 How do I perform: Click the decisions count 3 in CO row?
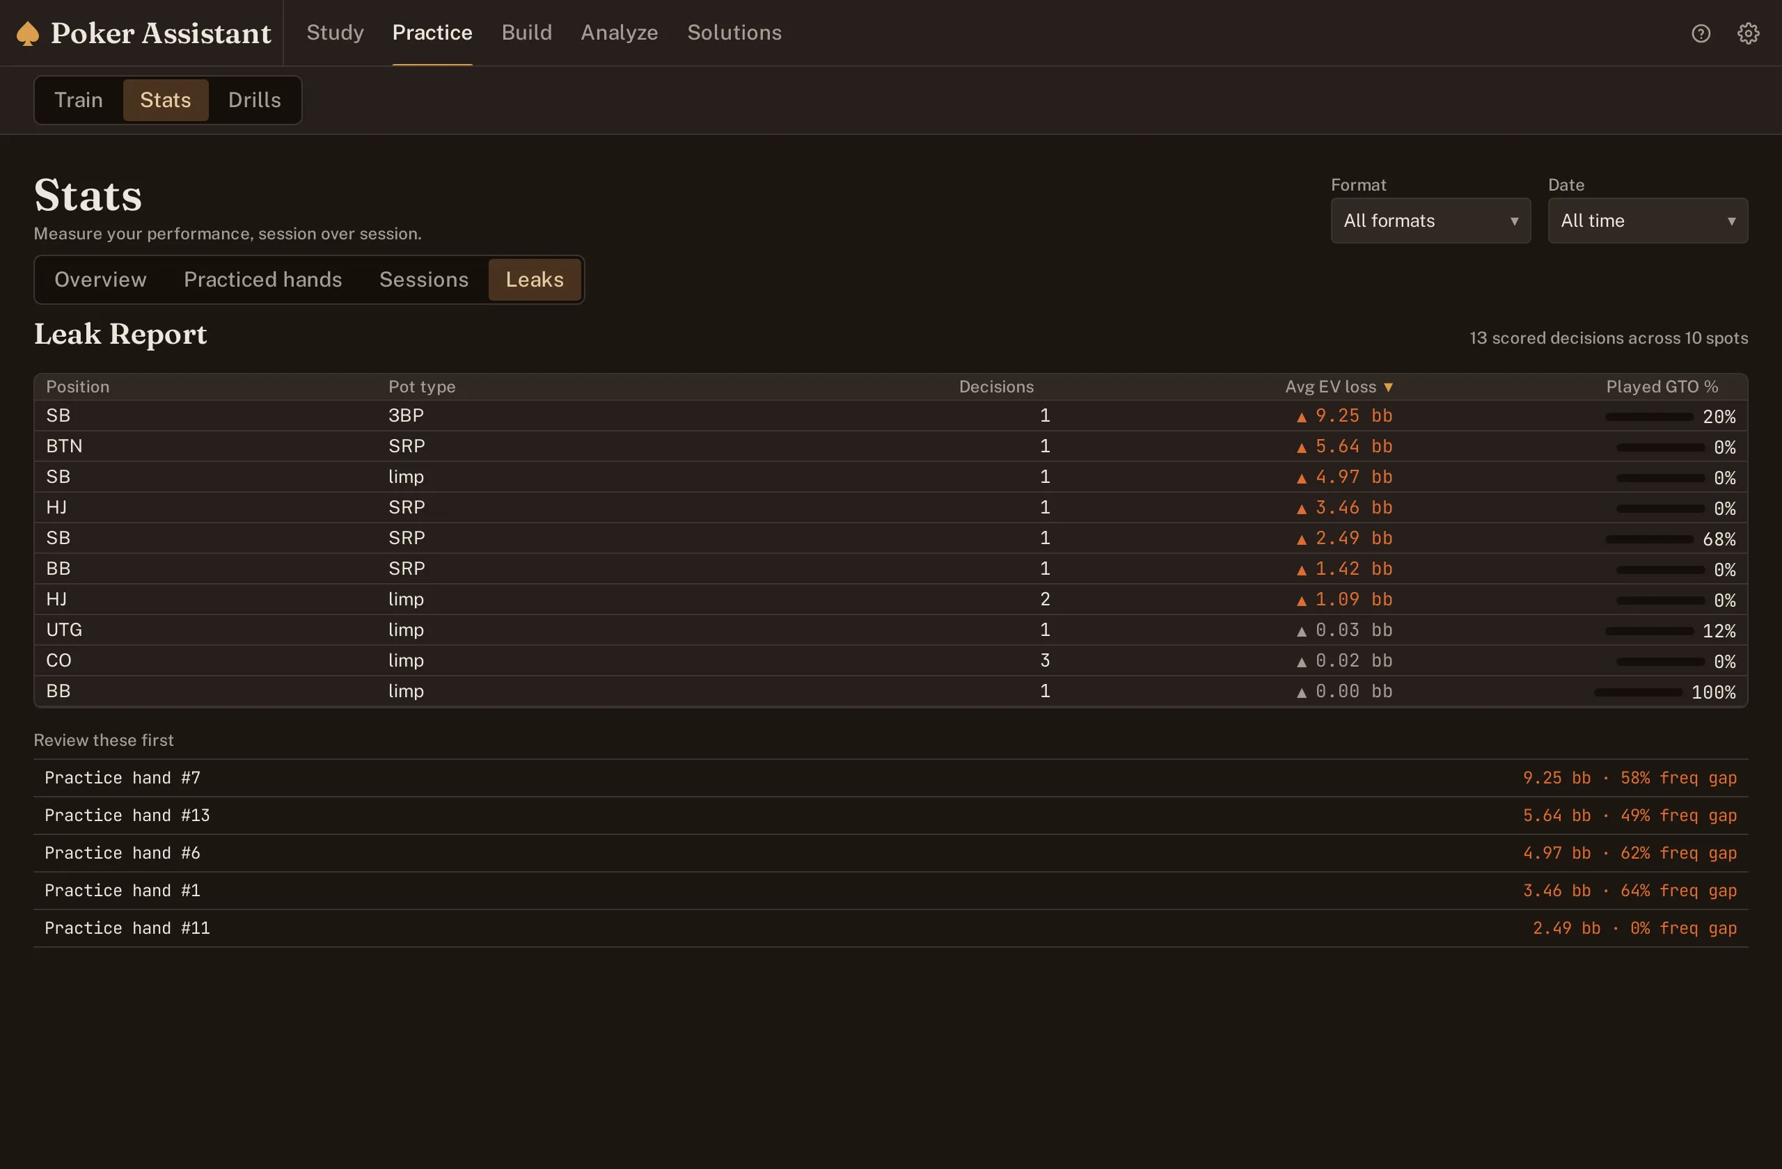click(1045, 662)
